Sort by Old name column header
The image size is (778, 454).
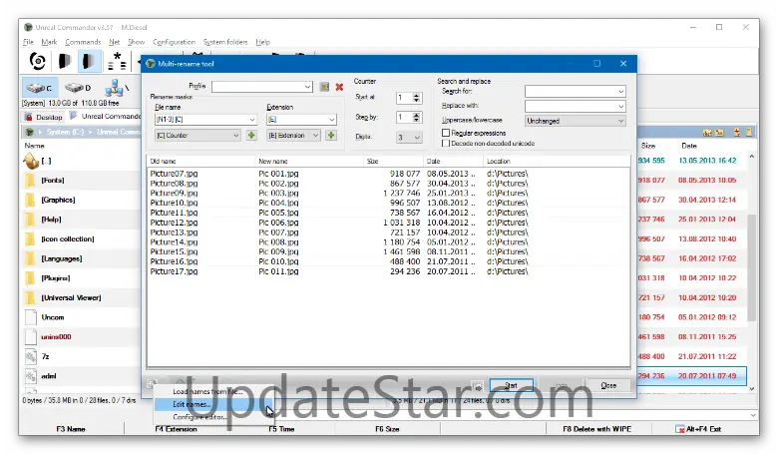tap(200, 162)
